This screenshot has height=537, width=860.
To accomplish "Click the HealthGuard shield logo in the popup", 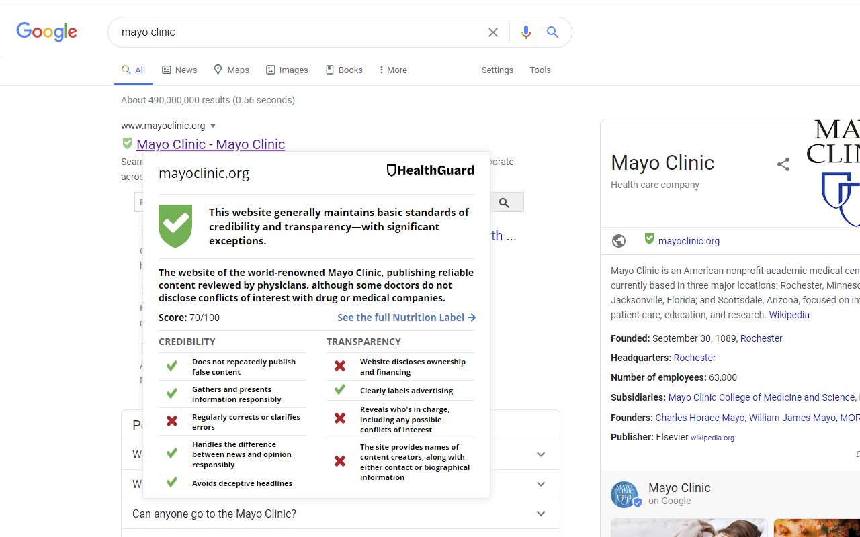I will [x=392, y=170].
